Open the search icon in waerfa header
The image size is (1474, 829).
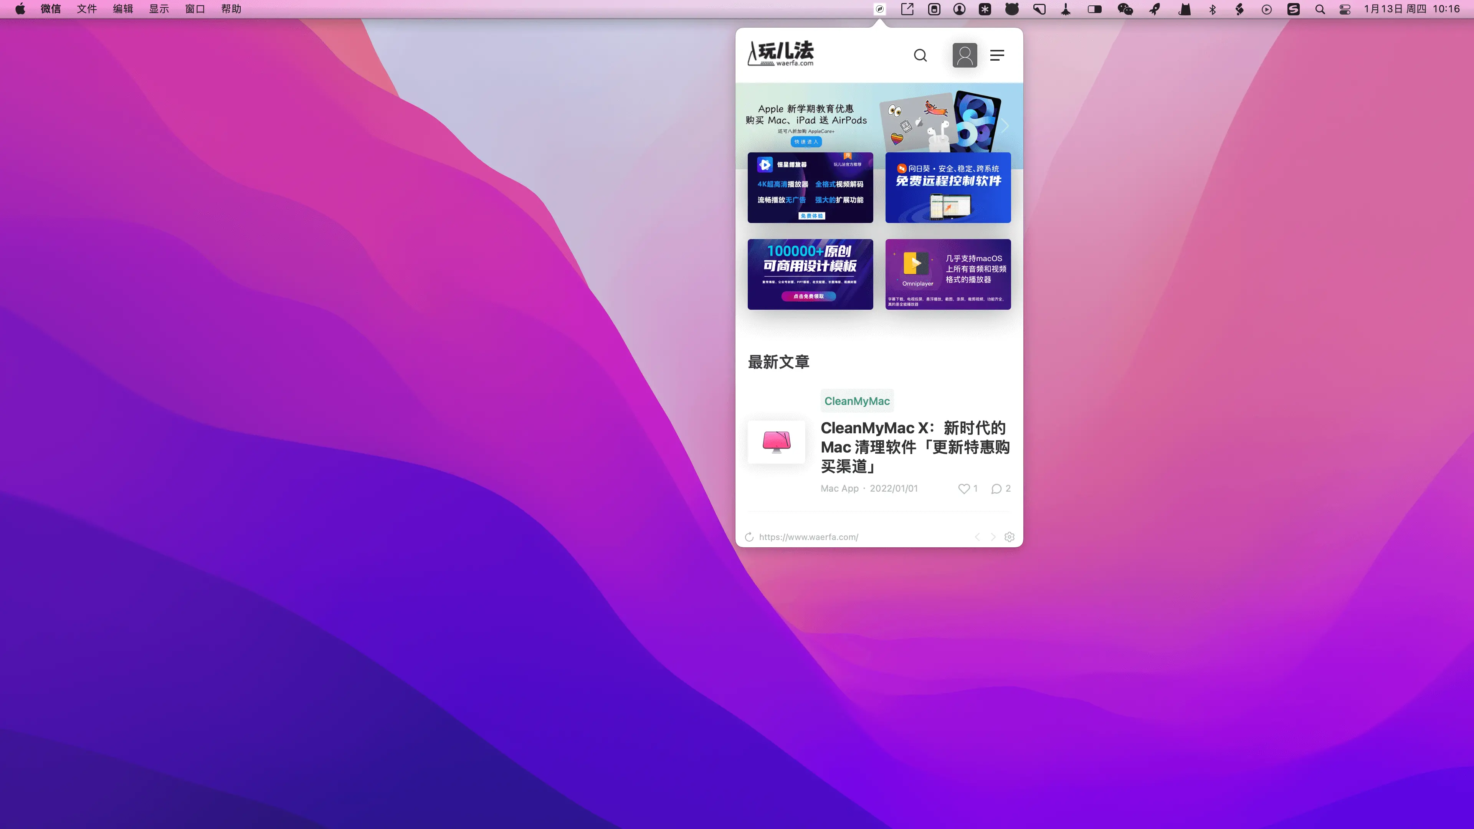(920, 56)
